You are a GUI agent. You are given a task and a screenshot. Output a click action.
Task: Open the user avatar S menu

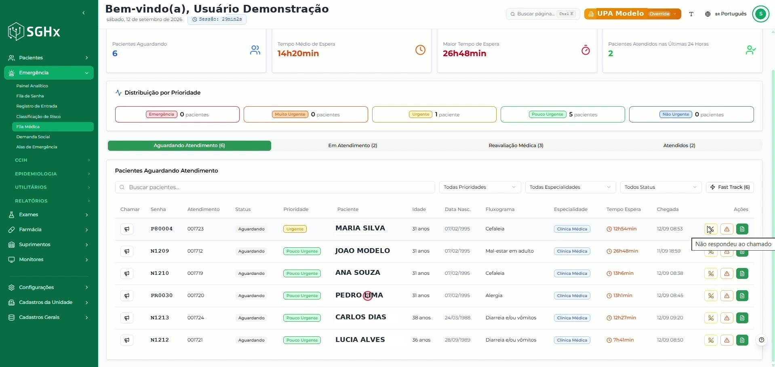pos(761,14)
